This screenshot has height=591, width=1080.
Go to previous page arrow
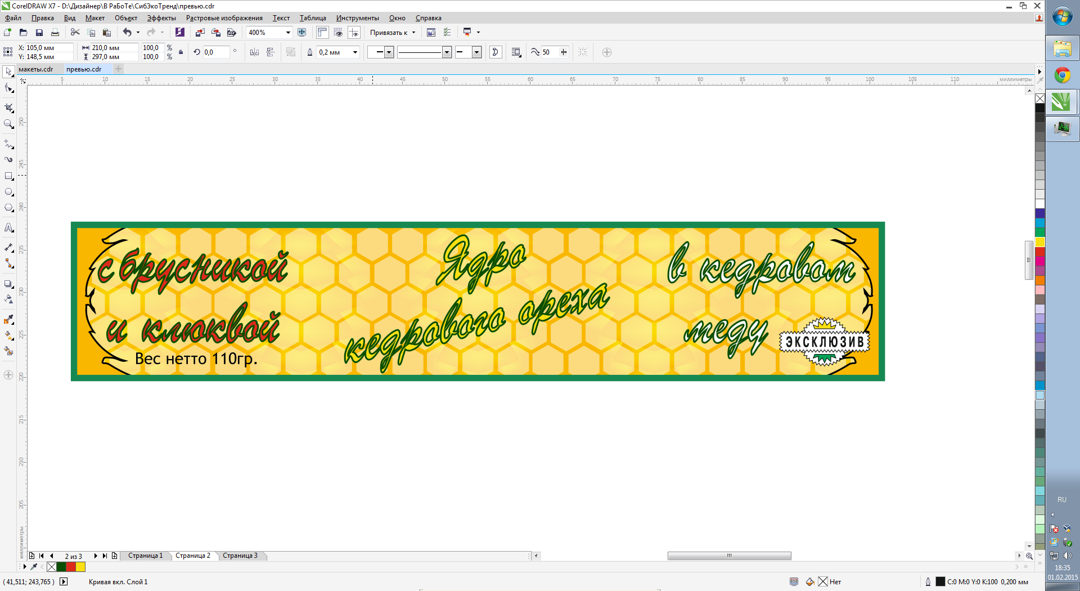[52, 556]
